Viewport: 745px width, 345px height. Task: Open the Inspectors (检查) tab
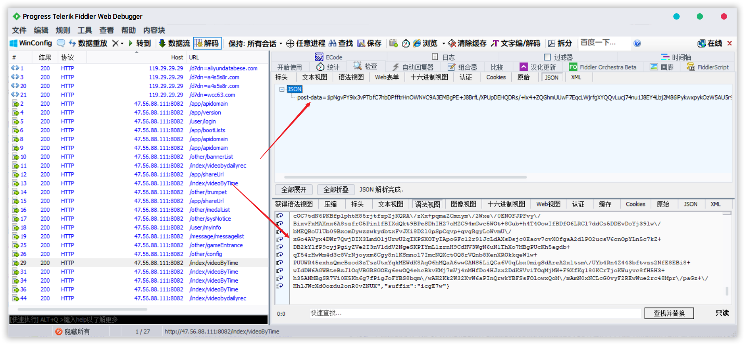365,67
